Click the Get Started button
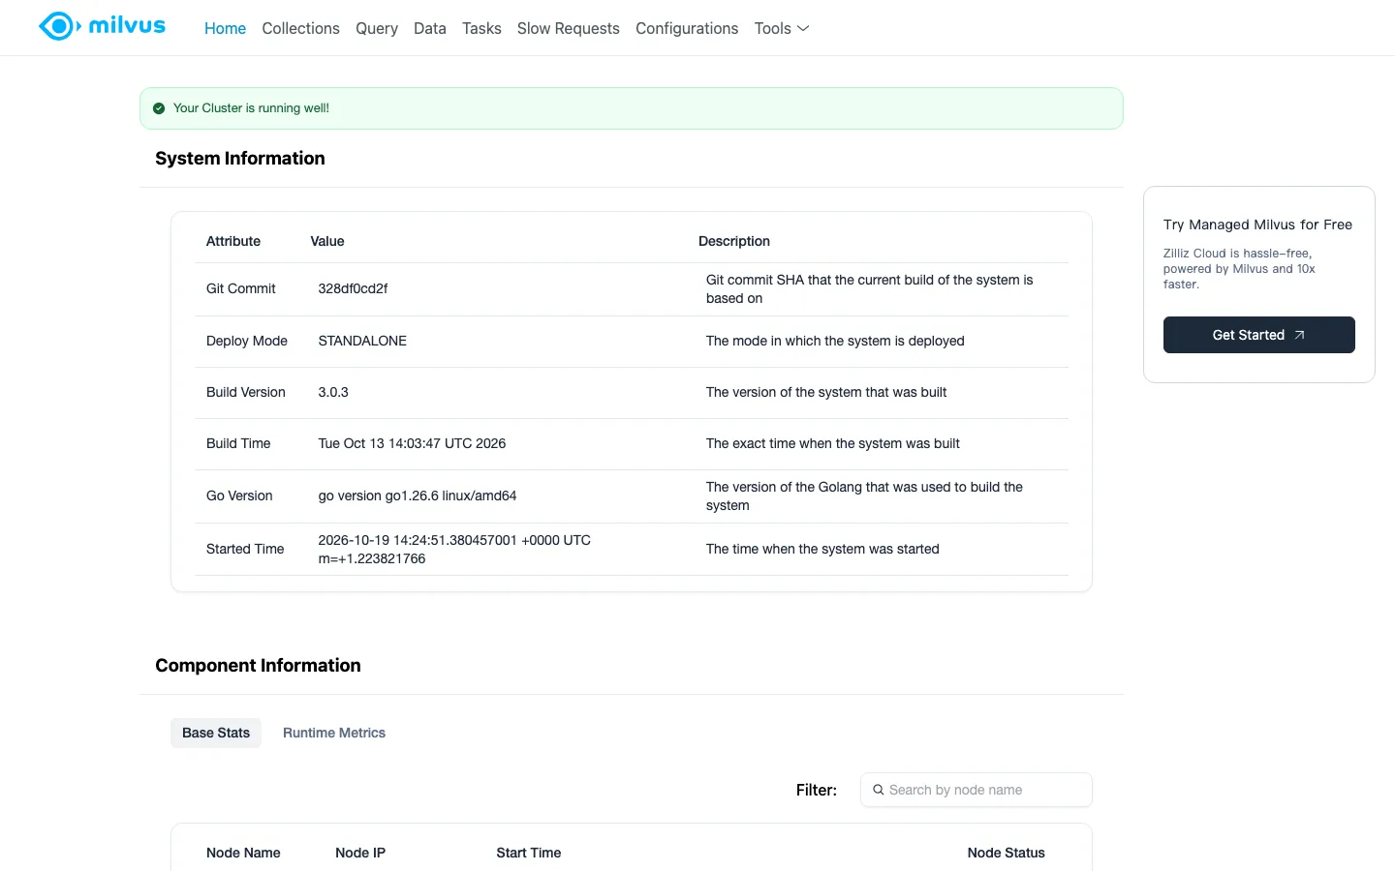Viewport: 1395px width, 871px height. [1259, 335]
